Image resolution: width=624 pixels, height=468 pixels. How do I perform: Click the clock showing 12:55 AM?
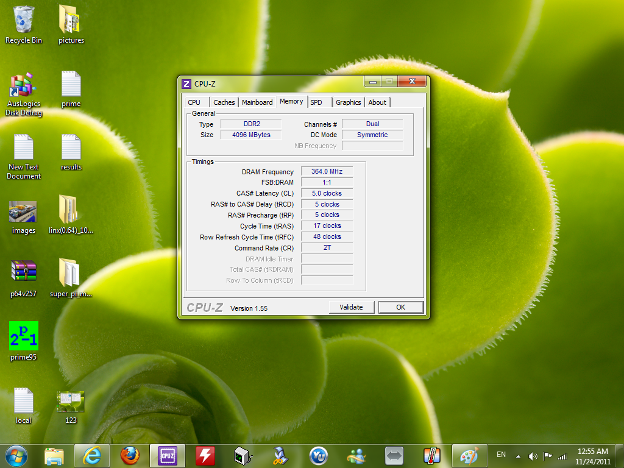tap(592, 456)
